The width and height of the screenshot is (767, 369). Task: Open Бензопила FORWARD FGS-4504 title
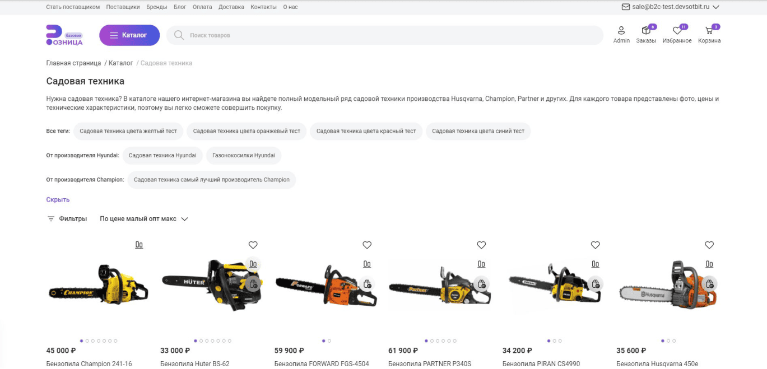click(x=322, y=363)
